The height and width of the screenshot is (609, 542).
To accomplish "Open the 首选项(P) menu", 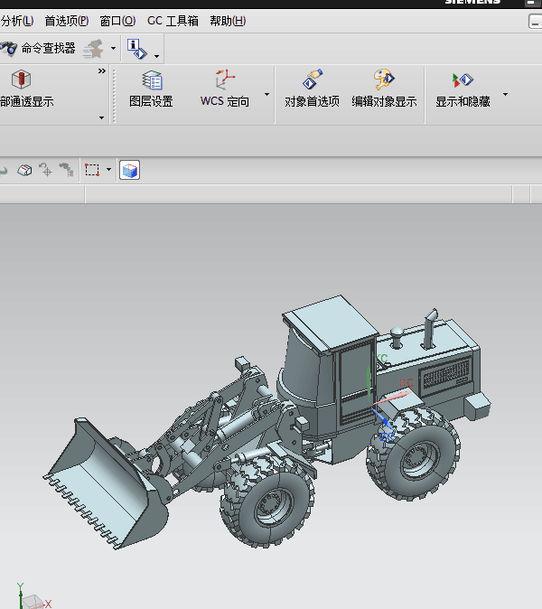I will point(67,21).
